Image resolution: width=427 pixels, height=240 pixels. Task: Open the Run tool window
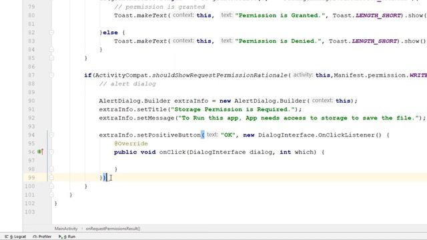67,237
